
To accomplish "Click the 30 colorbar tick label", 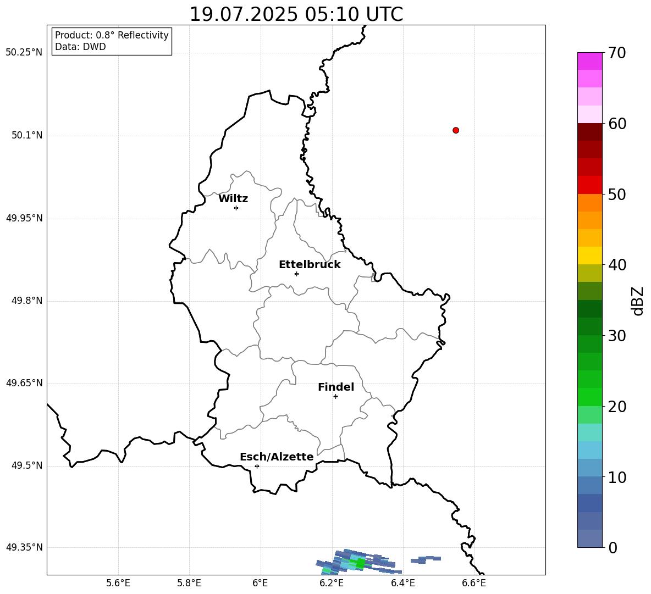I will 617,336.
